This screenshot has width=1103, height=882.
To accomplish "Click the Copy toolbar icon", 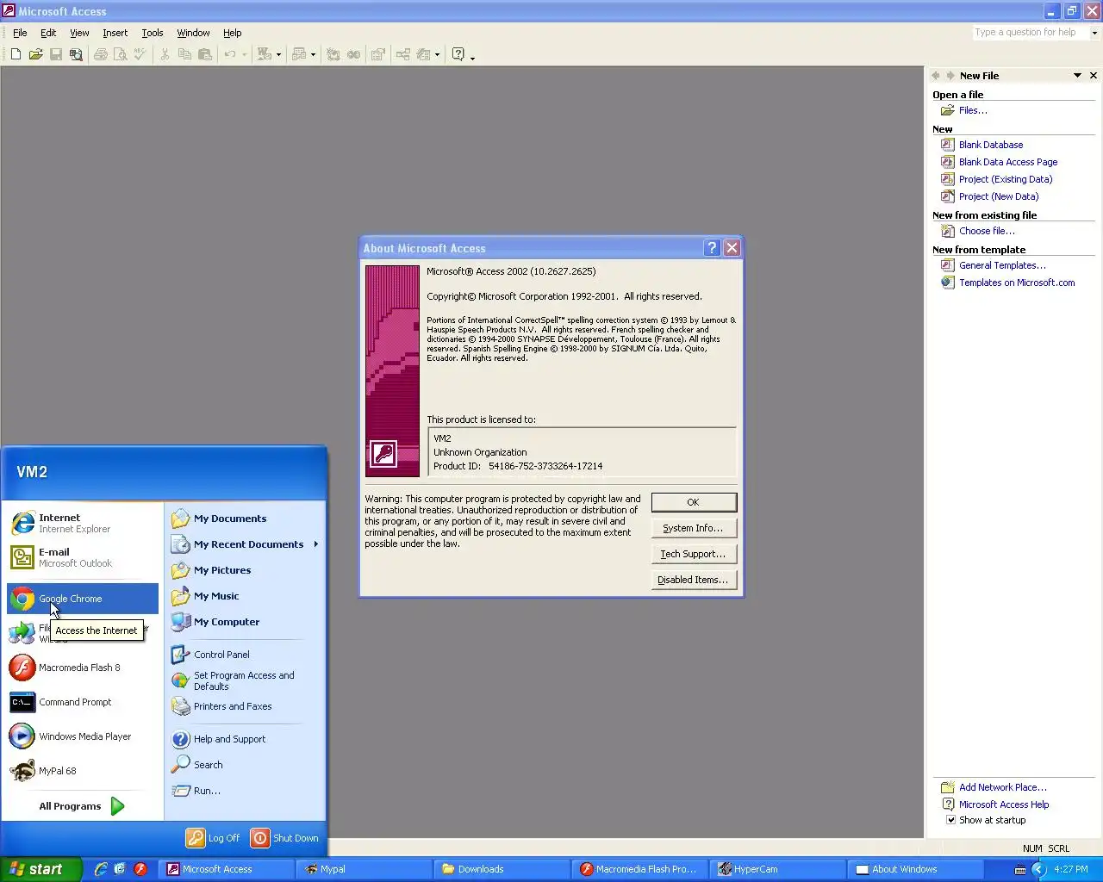I will click(184, 54).
